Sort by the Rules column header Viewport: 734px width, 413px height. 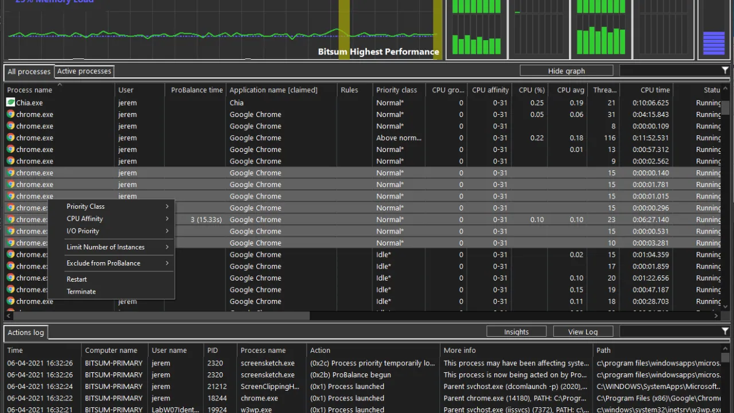354,90
